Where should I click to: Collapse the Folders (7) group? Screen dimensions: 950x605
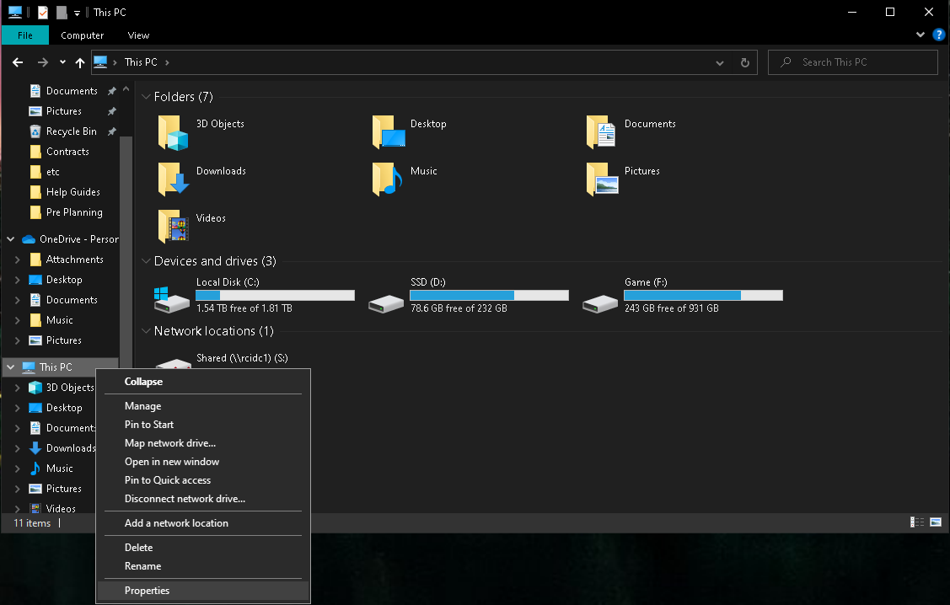(146, 98)
